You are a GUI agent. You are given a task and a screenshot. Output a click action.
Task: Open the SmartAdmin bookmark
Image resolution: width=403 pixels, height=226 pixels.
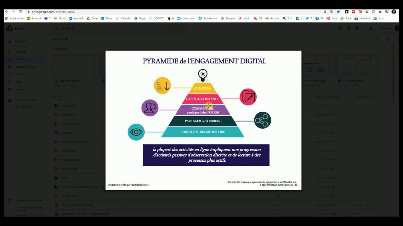coord(208,19)
